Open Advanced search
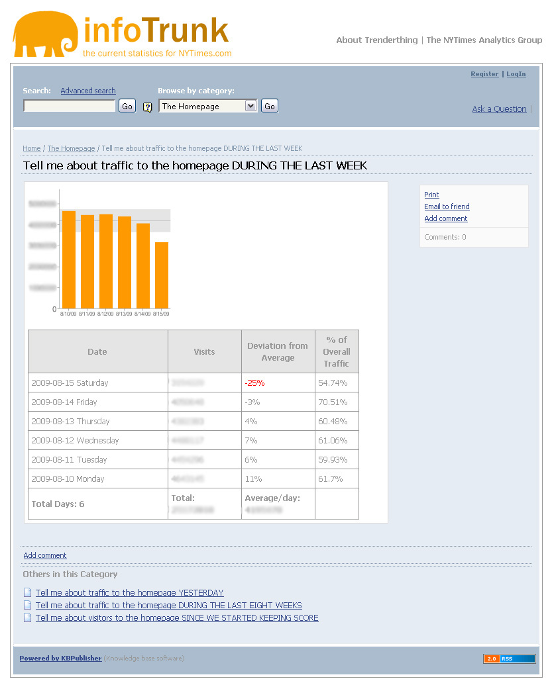Image resolution: width=554 pixels, height=683 pixels. (87, 90)
